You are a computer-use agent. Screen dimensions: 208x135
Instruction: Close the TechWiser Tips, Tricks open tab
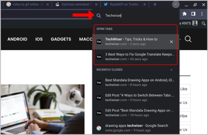click(x=171, y=42)
